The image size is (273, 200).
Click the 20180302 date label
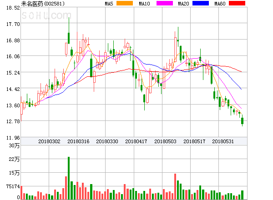(x=49, y=141)
